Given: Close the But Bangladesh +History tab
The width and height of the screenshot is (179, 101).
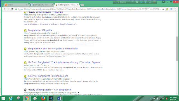Looking at the screenshot, I should coord(77,5).
